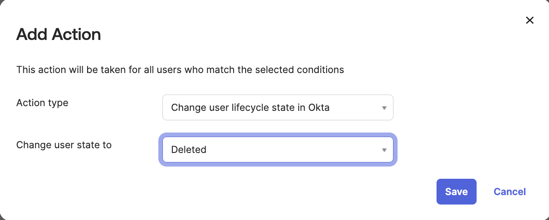549x220 pixels.
Task: Click the Add Action heading
Action: 59,34
